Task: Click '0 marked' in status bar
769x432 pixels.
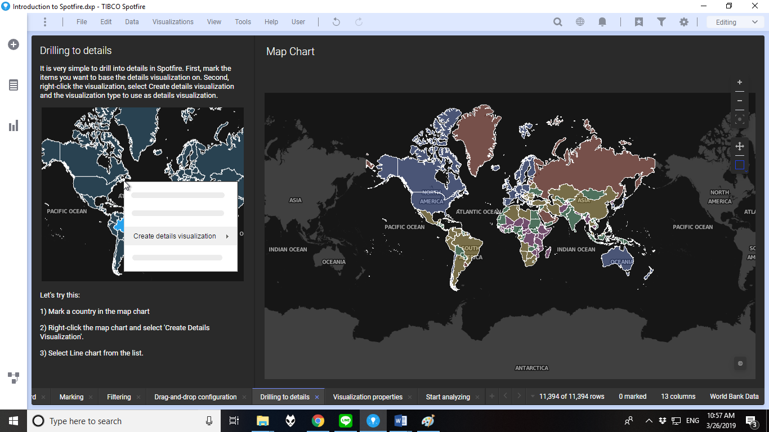Action: tap(633, 397)
